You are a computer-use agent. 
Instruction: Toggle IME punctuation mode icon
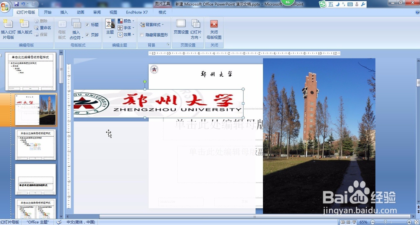pyautogui.click(x=344, y=4)
